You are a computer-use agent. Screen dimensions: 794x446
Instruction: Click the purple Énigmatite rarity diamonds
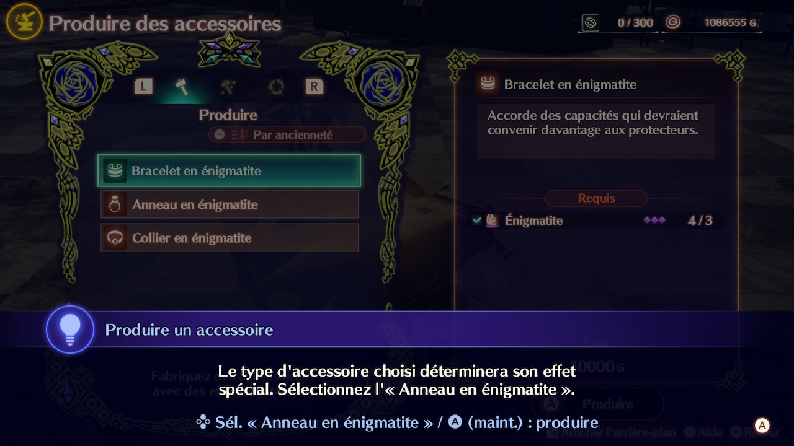point(654,220)
